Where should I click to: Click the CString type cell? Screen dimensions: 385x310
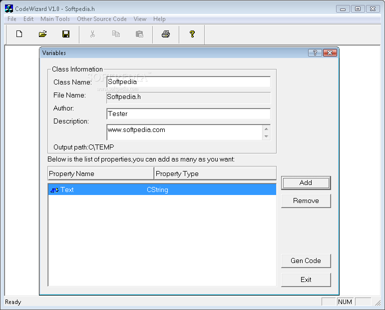[157, 190]
